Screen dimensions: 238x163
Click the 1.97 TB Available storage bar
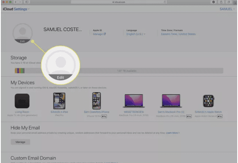pyautogui.click(x=127, y=71)
